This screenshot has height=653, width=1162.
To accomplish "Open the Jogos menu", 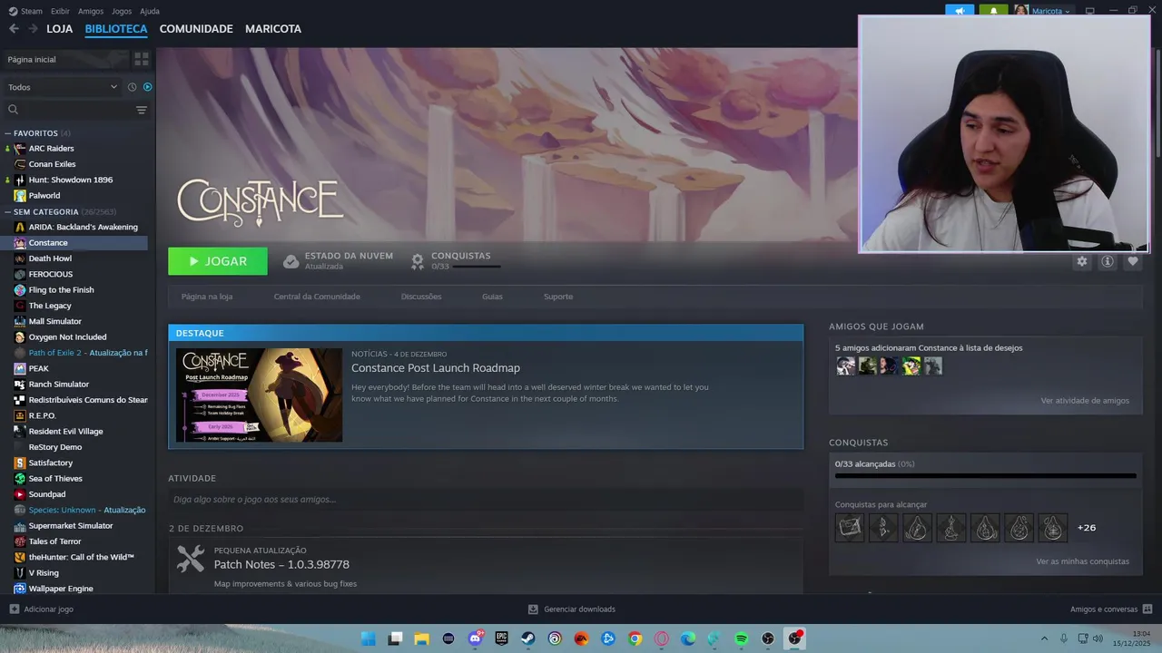I will coord(122,11).
